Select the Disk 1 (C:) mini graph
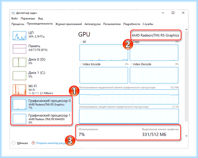Image resolution: width=198 pixels, height=158 pixels. pyautogui.click(x=19, y=76)
